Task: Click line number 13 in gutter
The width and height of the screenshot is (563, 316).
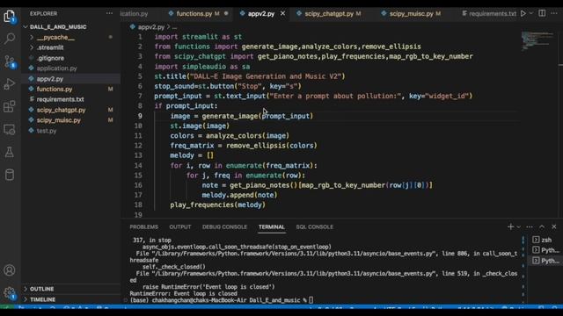Action: (139, 155)
